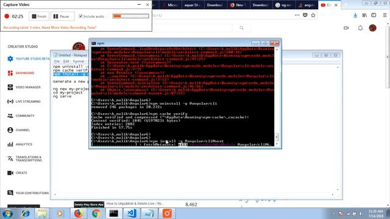390x219 pixels.
Task: Click the taskbar clock
Action: [x=376, y=214]
